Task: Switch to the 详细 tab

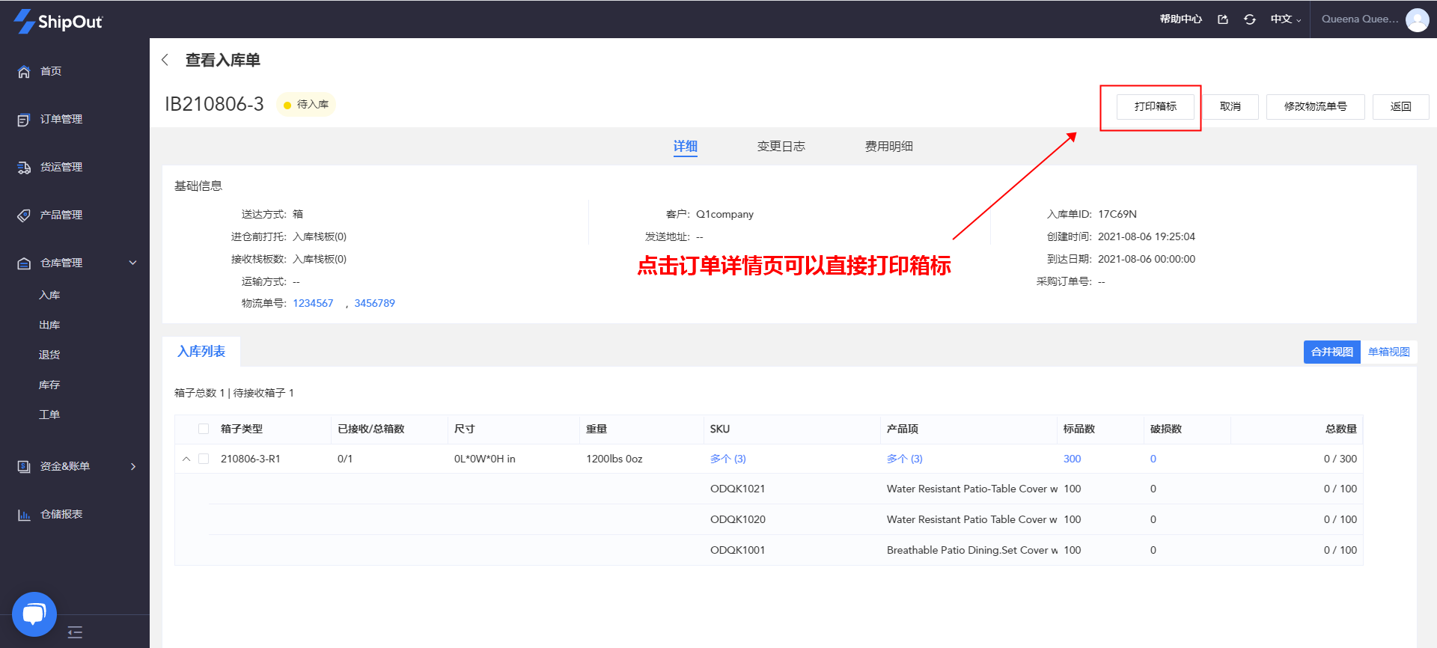Action: click(x=686, y=147)
